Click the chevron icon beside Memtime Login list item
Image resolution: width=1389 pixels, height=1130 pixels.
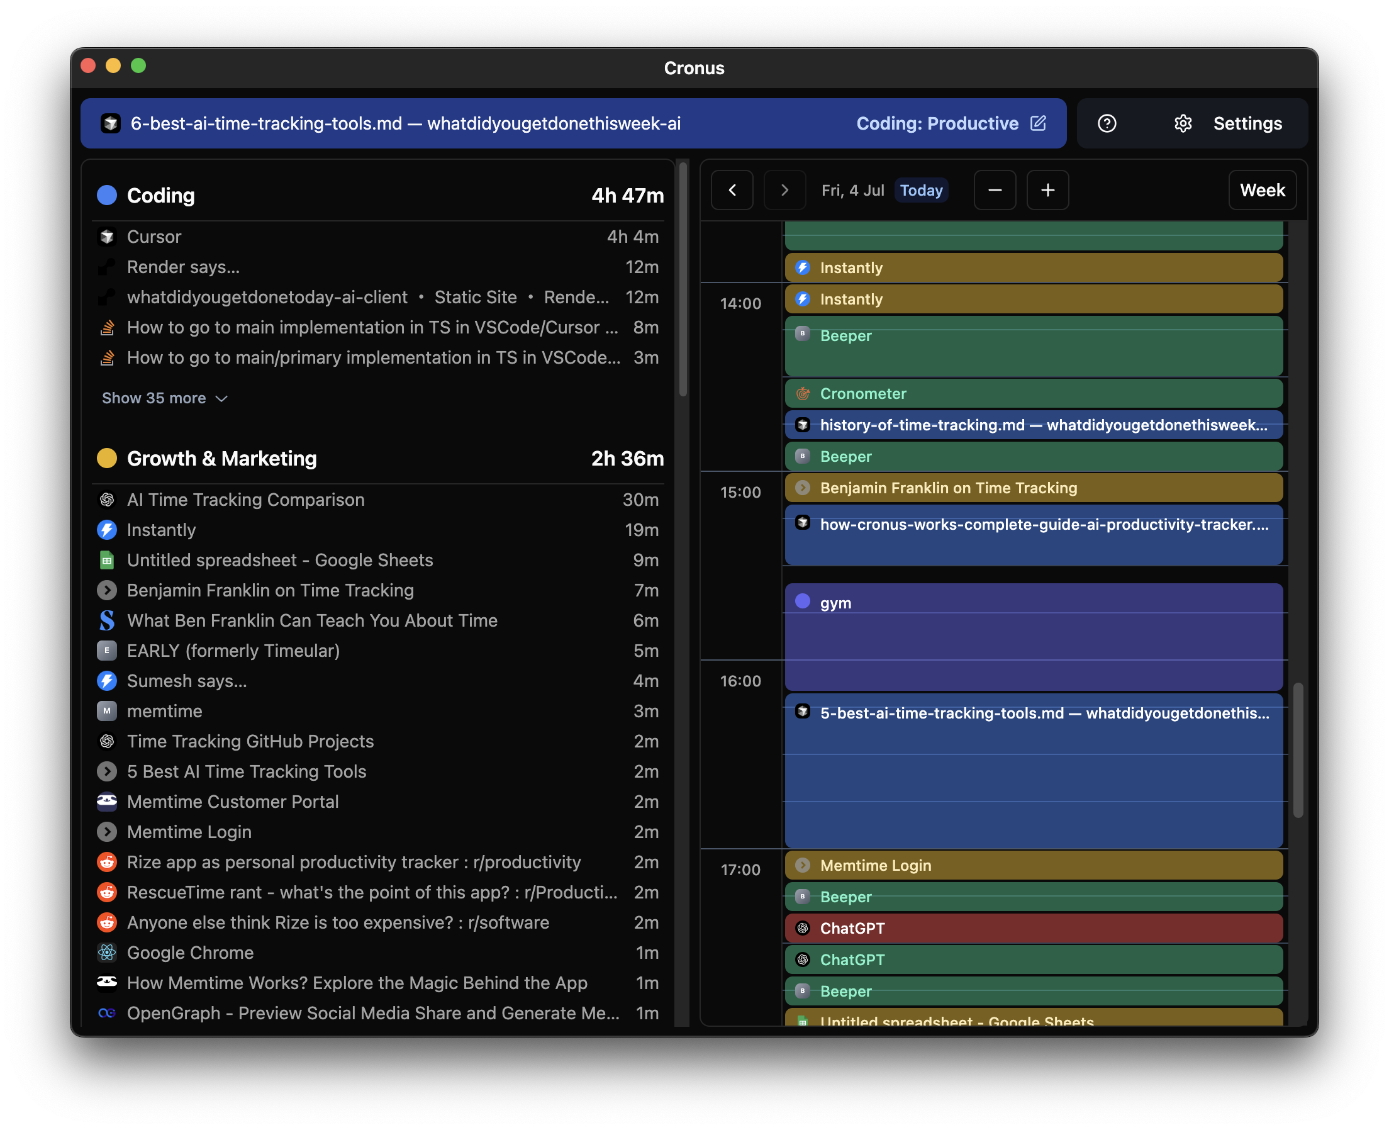pyautogui.click(x=108, y=832)
